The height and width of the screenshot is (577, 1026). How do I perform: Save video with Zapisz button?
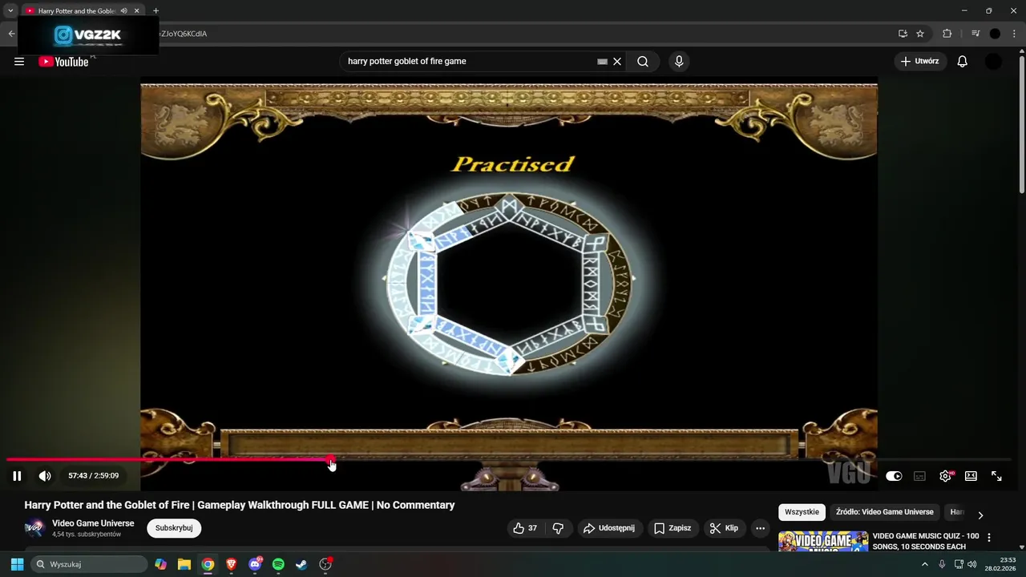tap(672, 528)
